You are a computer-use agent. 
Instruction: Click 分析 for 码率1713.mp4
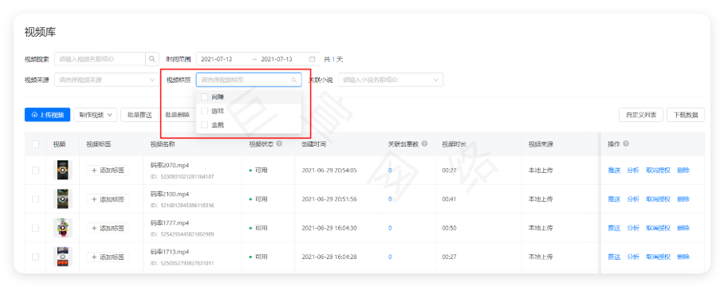click(633, 257)
